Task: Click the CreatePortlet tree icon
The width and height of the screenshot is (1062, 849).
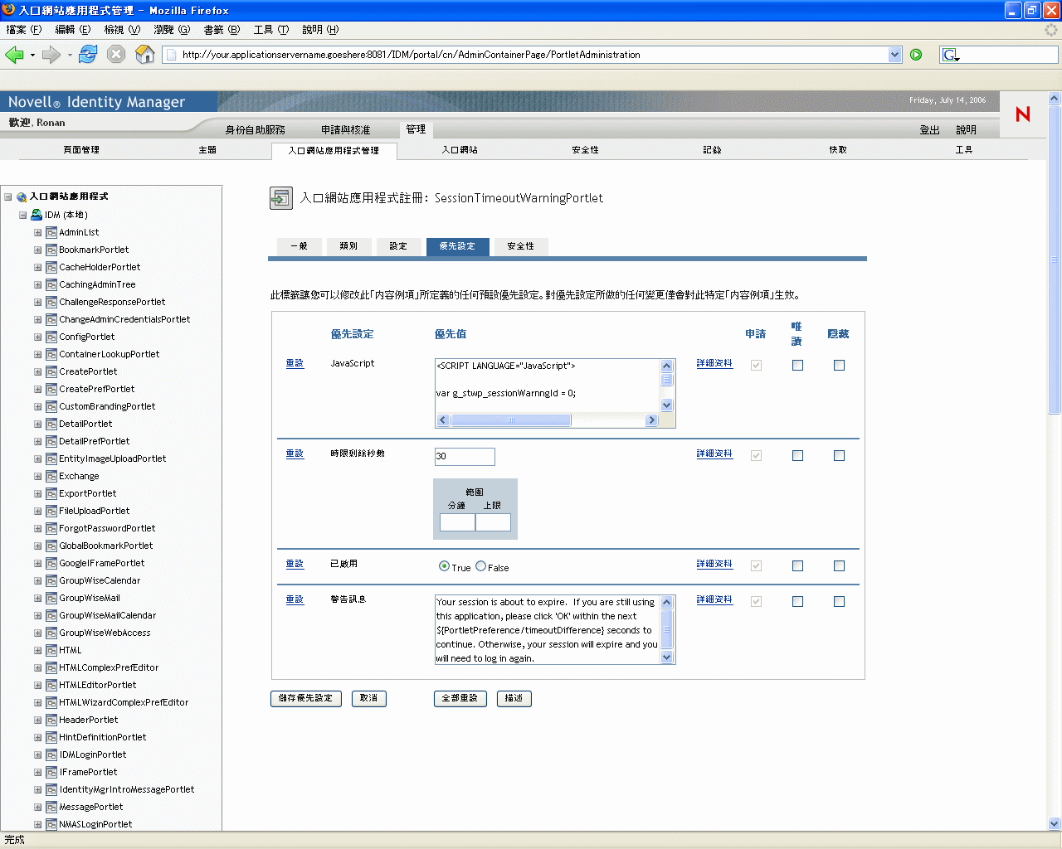Action: (x=51, y=371)
